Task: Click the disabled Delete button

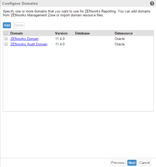Action: tap(18, 25)
